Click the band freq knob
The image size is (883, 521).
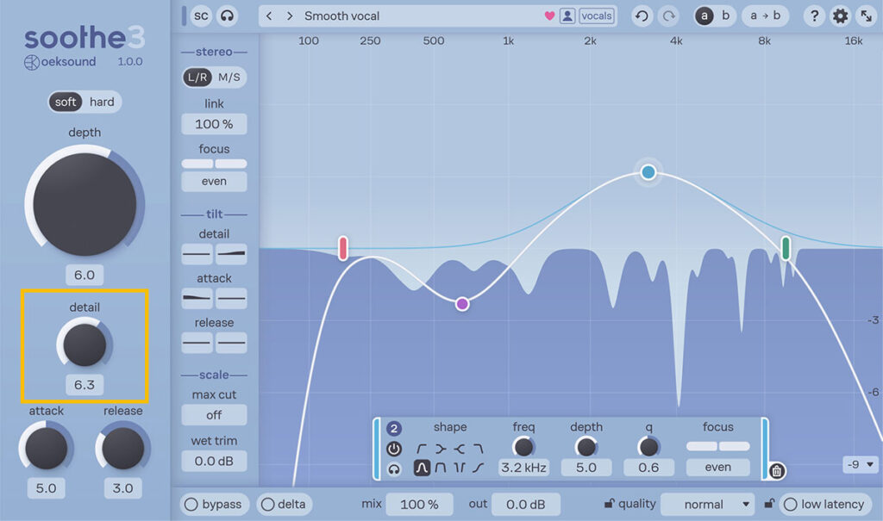523,447
